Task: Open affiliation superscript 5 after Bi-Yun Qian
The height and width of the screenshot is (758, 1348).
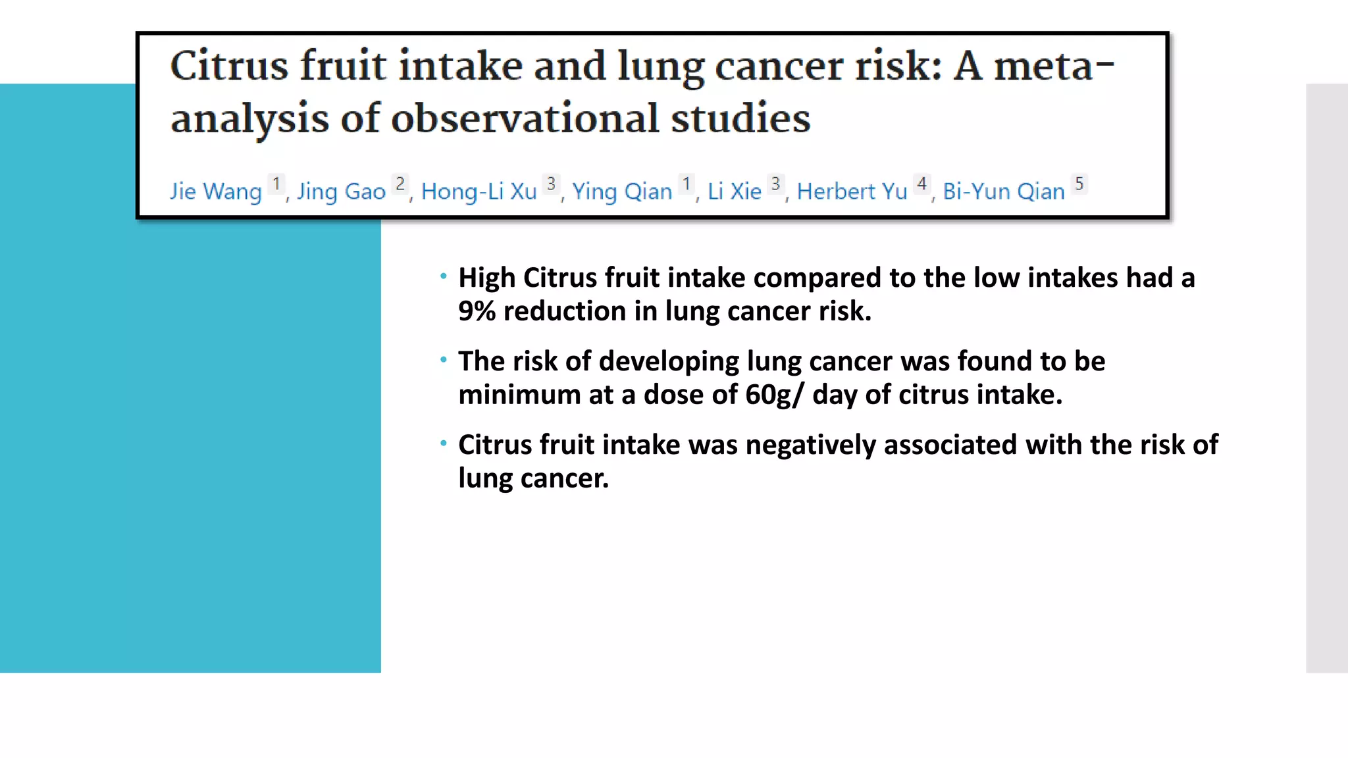Action: point(1079,184)
